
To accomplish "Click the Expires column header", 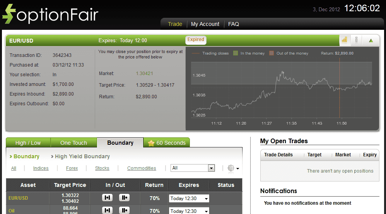I will click(x=189, y=185).
